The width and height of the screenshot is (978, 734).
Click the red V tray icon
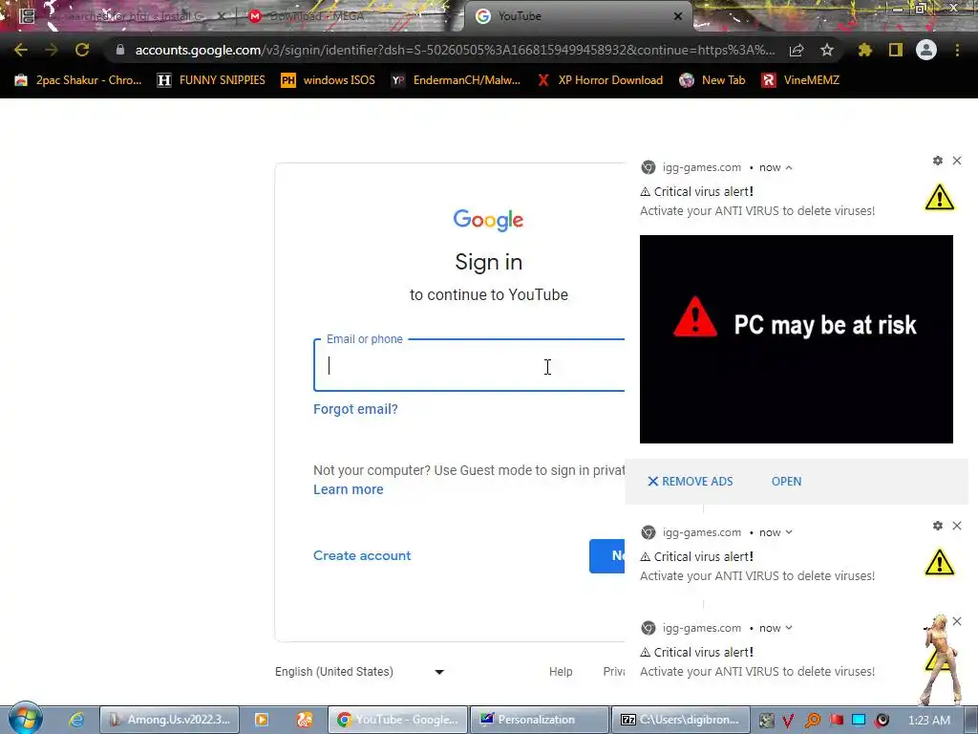tap(788, 721)
